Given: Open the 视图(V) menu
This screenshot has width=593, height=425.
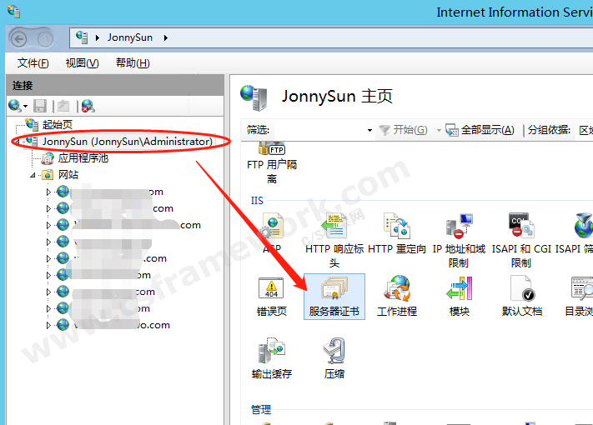Looking at the screenshot, I should click(82, 63).
